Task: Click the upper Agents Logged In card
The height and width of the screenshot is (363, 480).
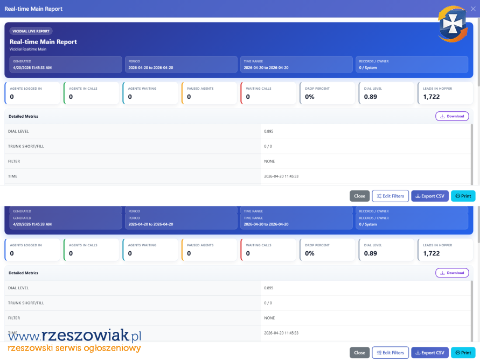Action: tap(32, 93)
